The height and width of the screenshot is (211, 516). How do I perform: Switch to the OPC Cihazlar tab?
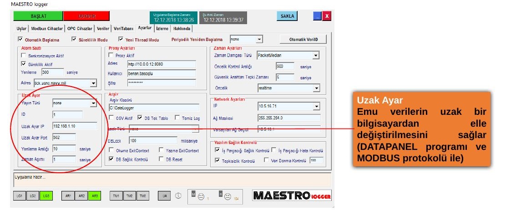click(x=80, y=28)
